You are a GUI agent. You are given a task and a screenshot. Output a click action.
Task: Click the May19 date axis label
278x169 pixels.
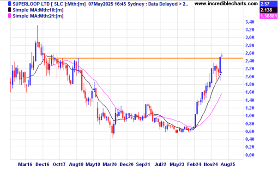click(93, 164)
